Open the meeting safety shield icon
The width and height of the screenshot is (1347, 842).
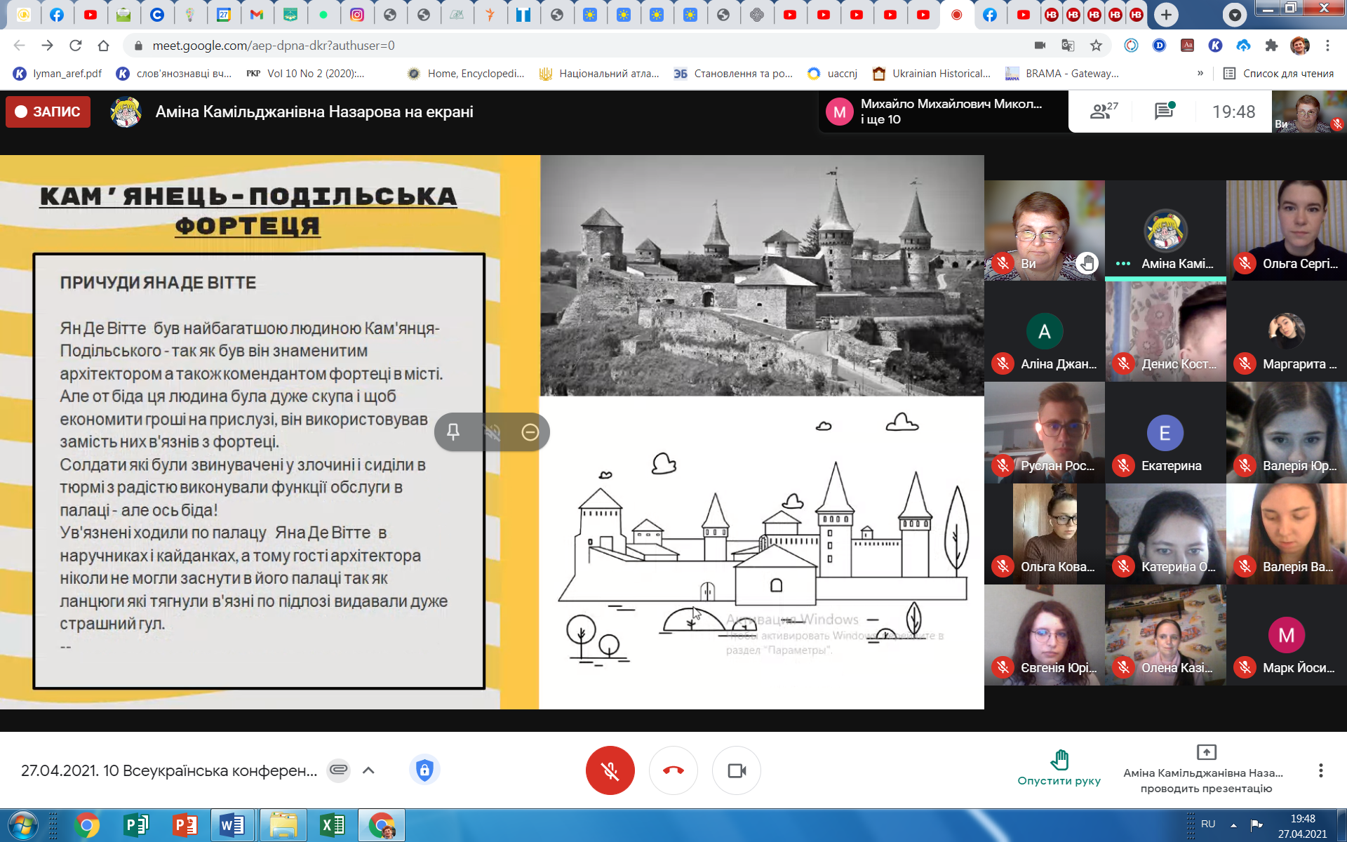pyautogui.click(x=424, y=770)
